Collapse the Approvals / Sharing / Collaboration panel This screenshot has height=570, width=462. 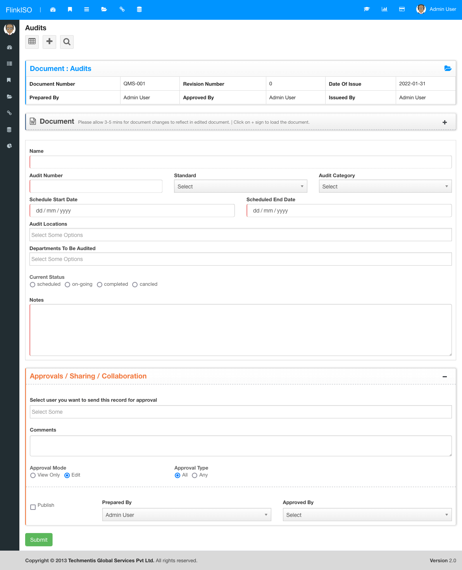[445, 377]
